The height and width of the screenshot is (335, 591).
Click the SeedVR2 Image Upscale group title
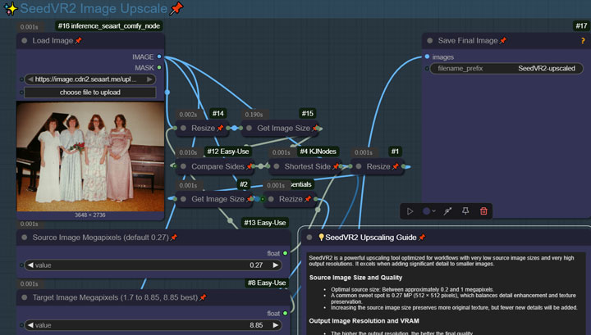pos(94,8)
